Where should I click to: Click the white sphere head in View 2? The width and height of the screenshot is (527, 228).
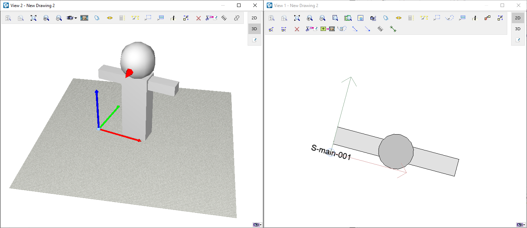coord(138,60)
